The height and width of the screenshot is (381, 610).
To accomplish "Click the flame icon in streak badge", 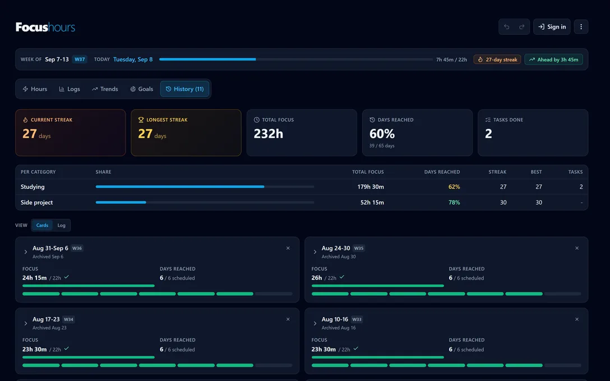I will (480, 59).
